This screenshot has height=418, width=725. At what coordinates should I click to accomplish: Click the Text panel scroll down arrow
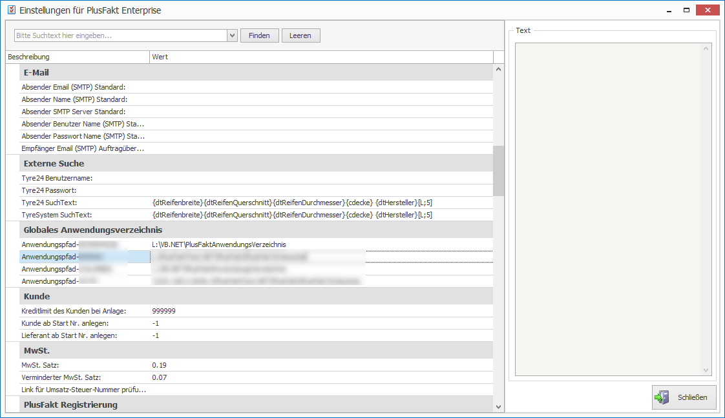(706, 370)
